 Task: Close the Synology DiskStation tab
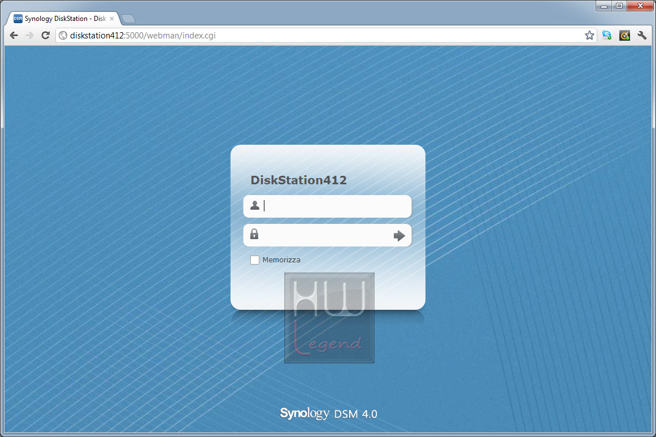[112, 19]
